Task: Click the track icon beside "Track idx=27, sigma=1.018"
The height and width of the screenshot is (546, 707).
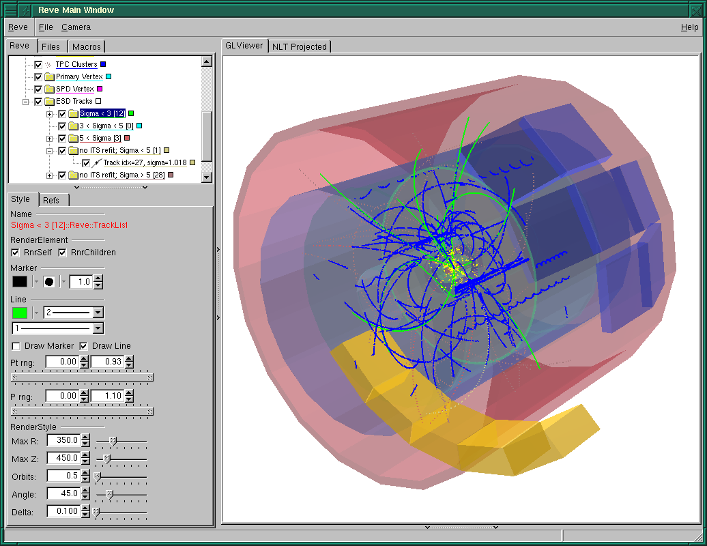Action: (x=97, y=162)
